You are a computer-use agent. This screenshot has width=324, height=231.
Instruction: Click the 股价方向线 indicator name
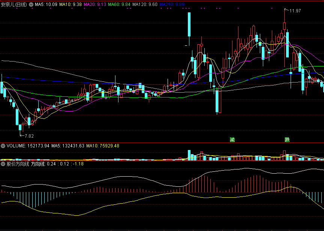click(x=18, y=164)
